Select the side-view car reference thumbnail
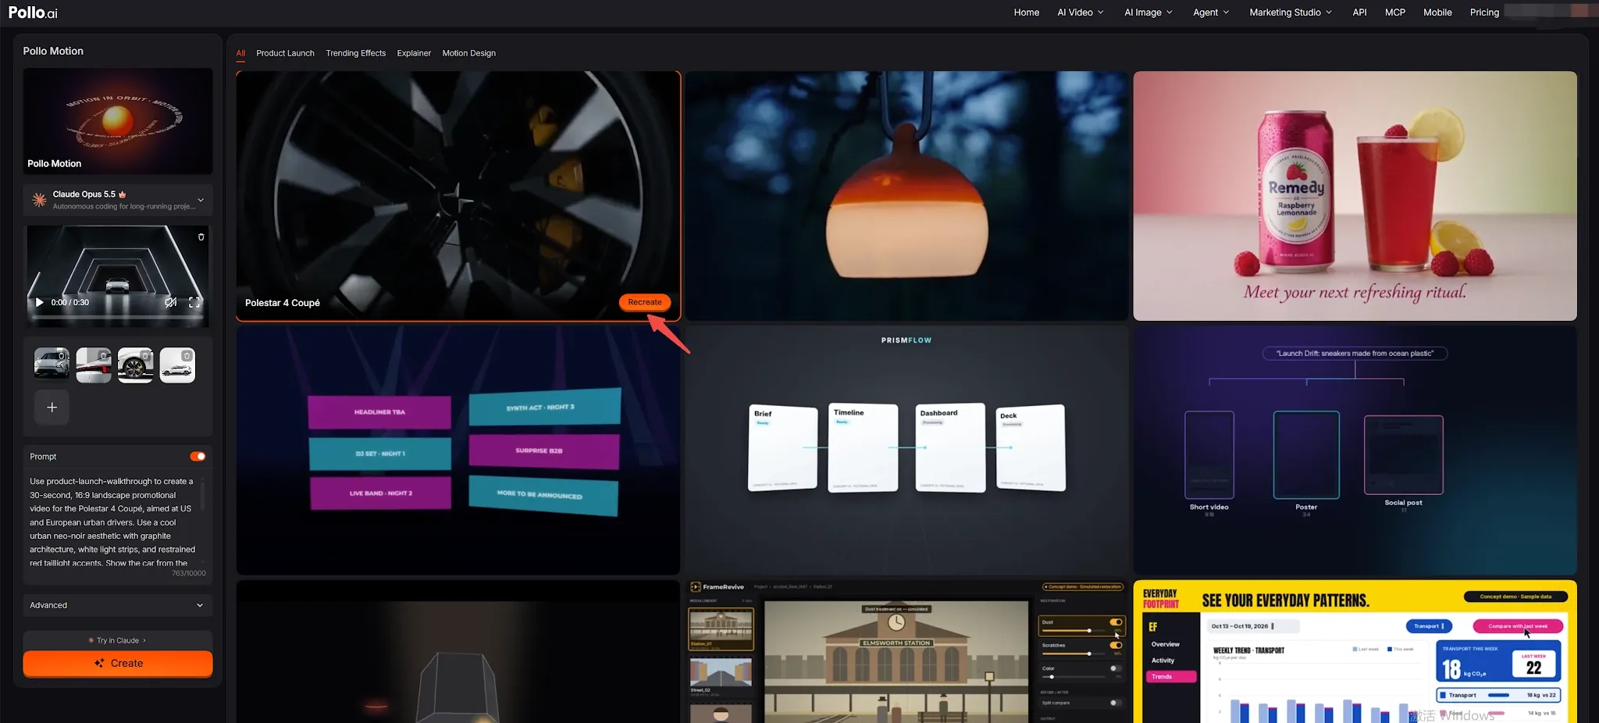 click(177, 365)
